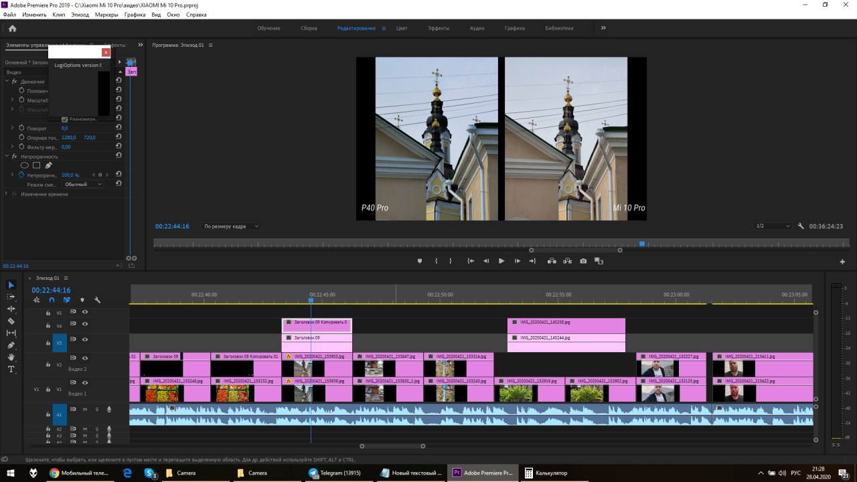Toggle Snap in Timeline
The height and width of the screenshot is (482, 857).
[x=52, y=300]
